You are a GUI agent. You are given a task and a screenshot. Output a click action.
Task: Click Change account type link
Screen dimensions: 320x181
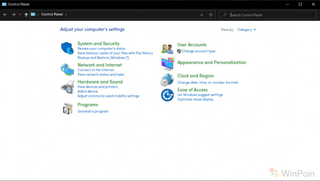[x=198, y=51]
